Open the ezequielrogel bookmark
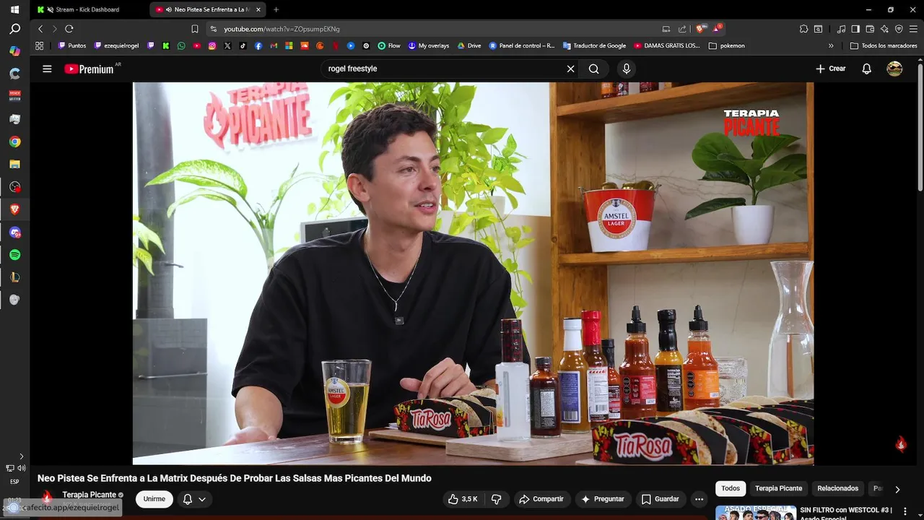 (116, 45)
